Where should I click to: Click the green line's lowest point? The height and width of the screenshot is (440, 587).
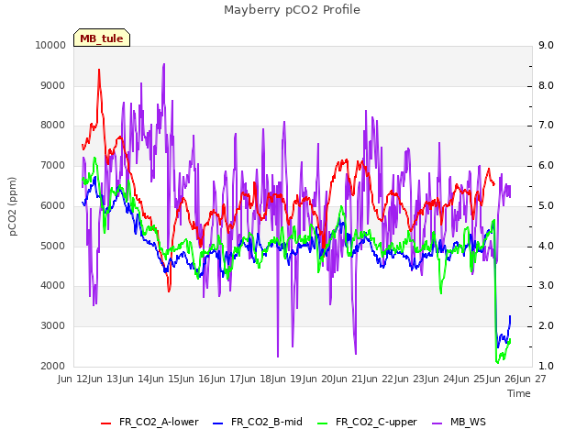pos(497,363)
